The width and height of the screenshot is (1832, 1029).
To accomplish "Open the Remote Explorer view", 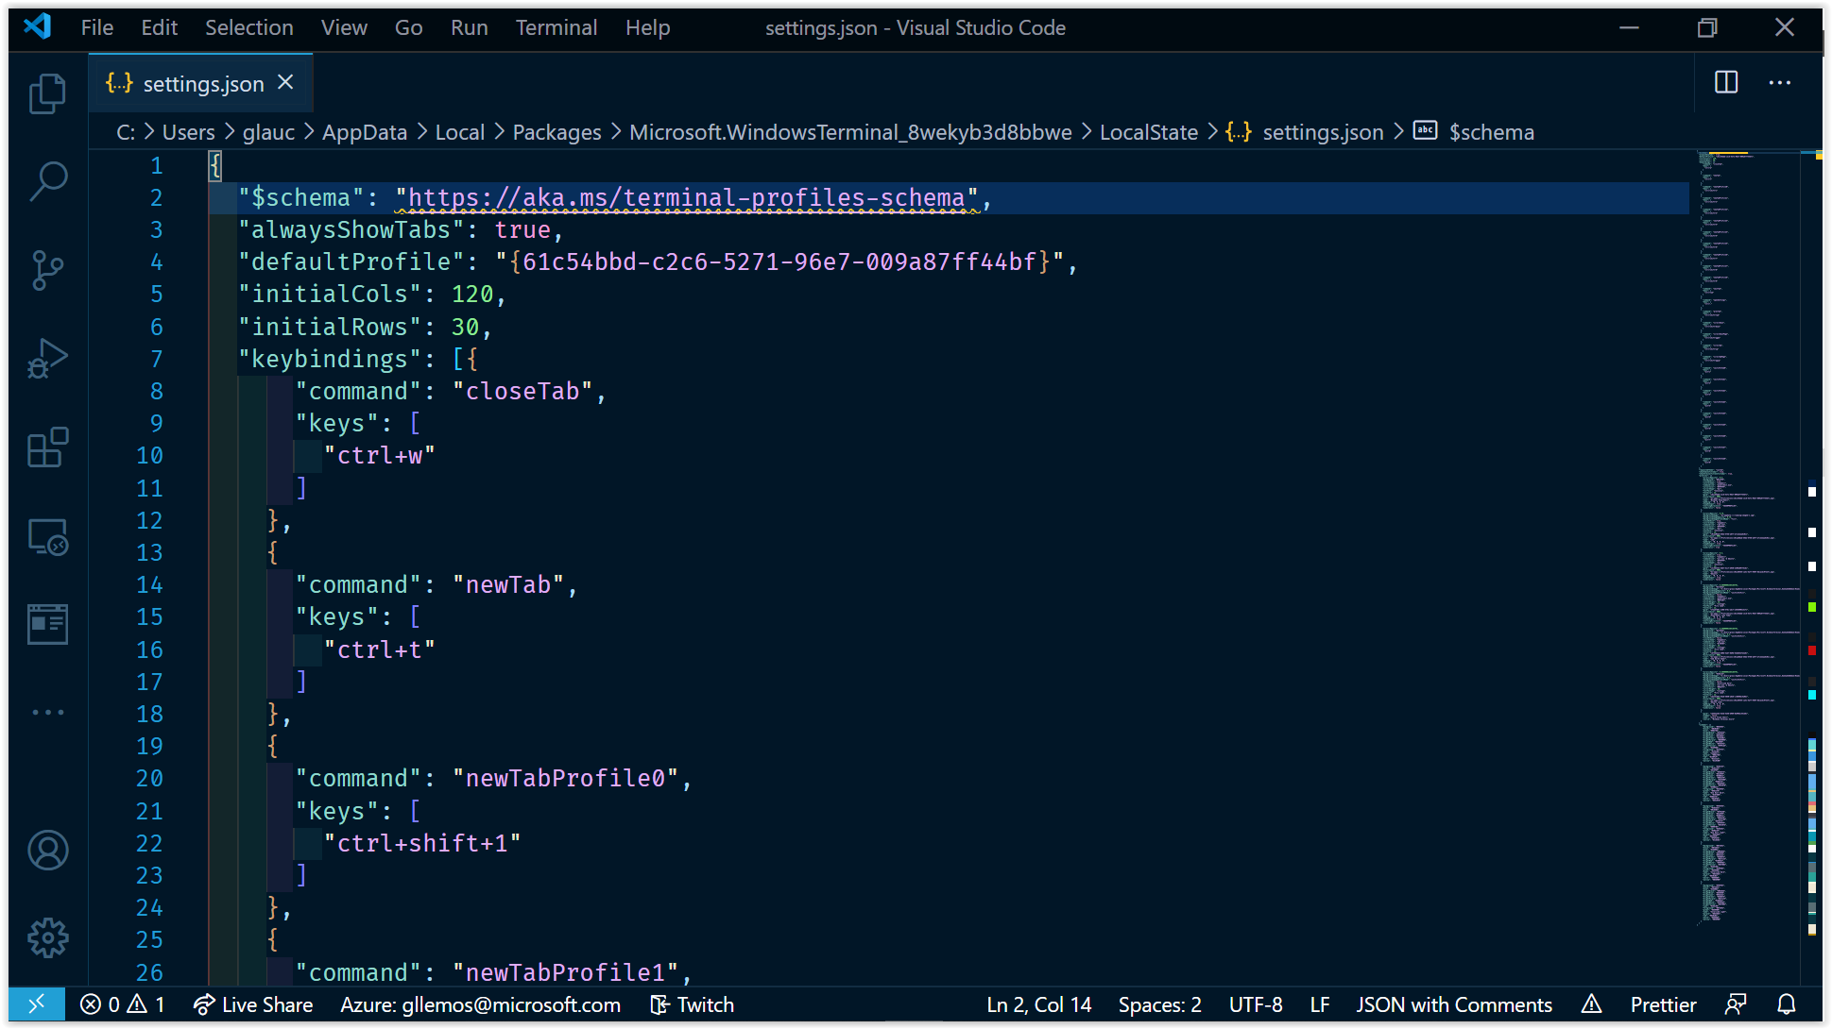I will [47, 536].
